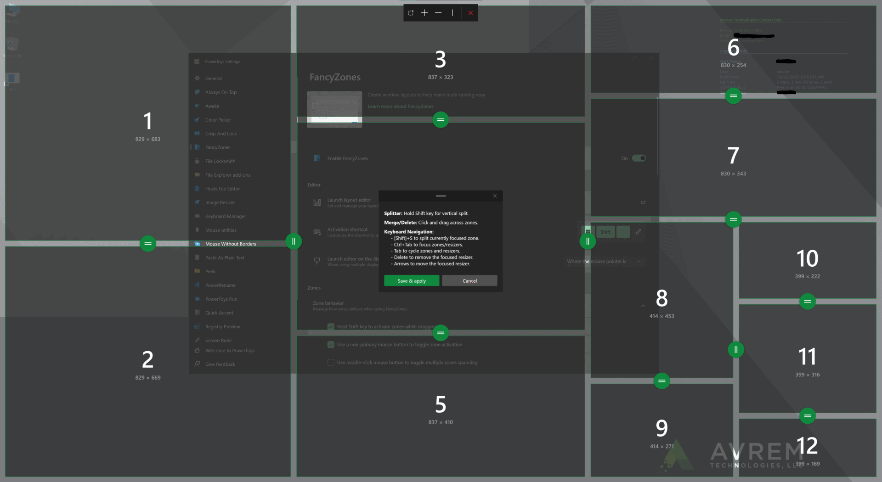
Task: Select the vertical splitter icon in the editor toolbar
Action: click(452, 13)
